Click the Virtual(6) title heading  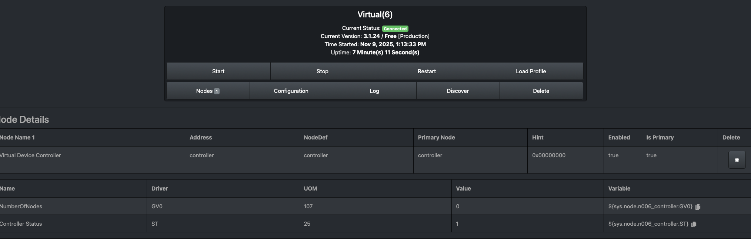(375, 14)
